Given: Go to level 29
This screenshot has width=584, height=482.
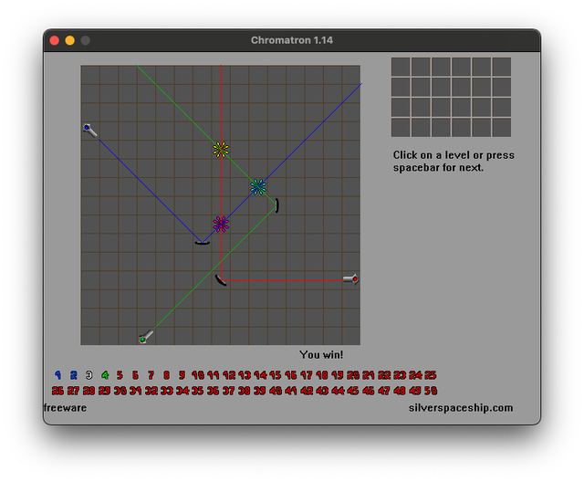Looking at the screenshot, I should click(x=104, y=391).
